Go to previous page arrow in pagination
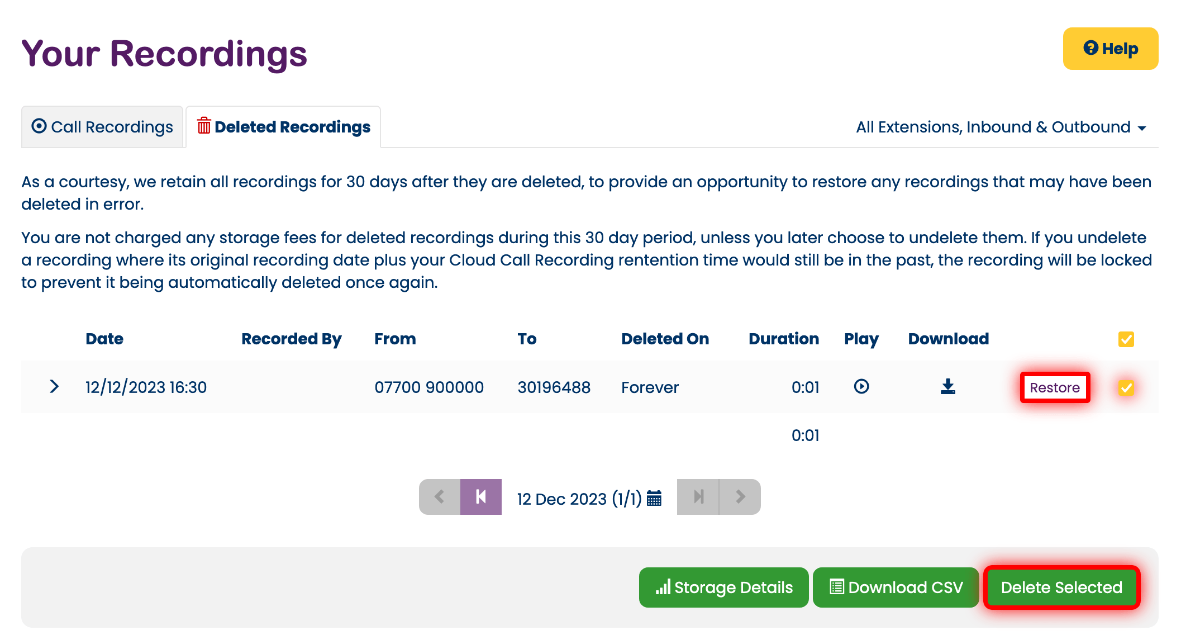Viewport: 1181px width, 635px height. coord(440,497)
